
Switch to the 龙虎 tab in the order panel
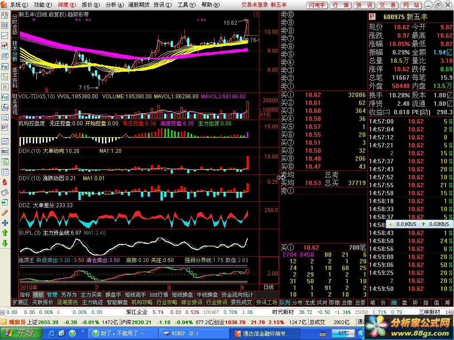point(309,303)
